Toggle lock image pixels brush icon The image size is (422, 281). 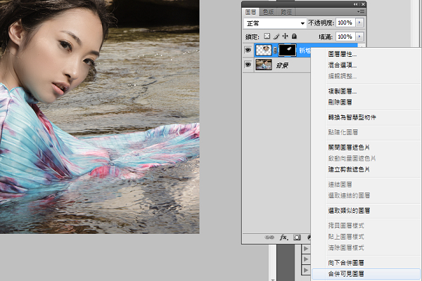point(276,37)
